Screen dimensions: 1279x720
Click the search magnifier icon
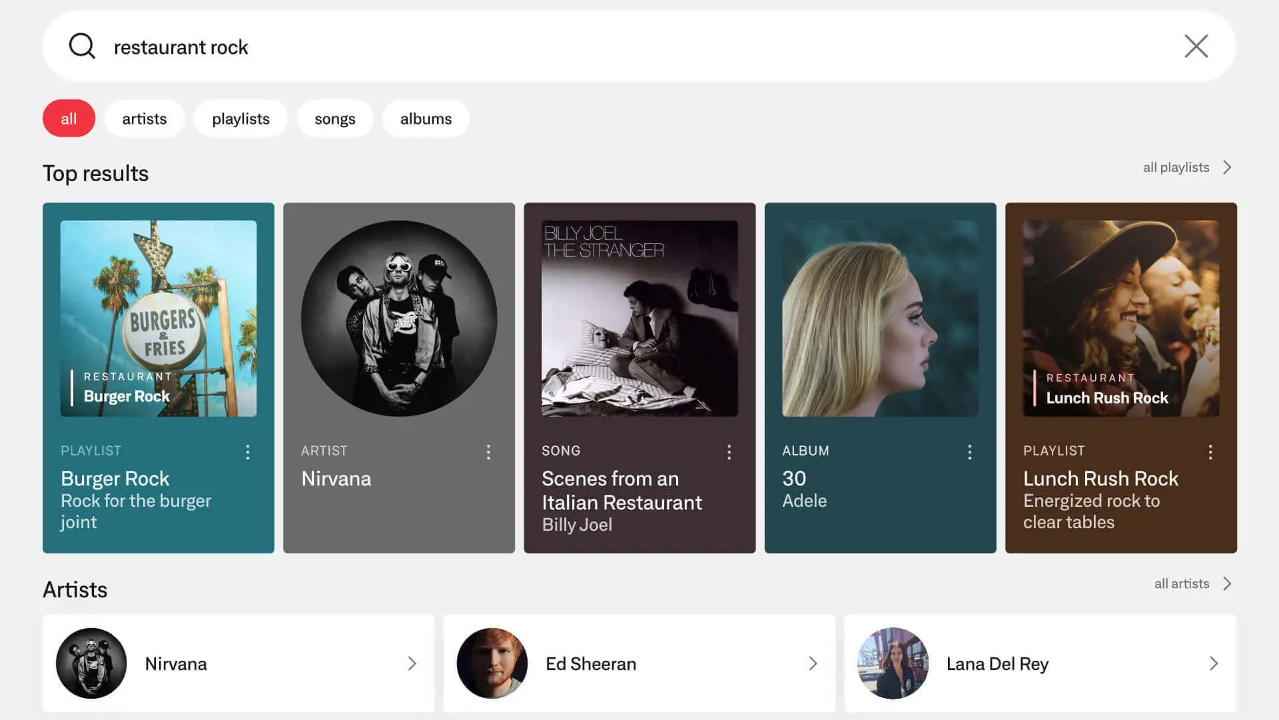pyautogui.click(x=82, y=47)
